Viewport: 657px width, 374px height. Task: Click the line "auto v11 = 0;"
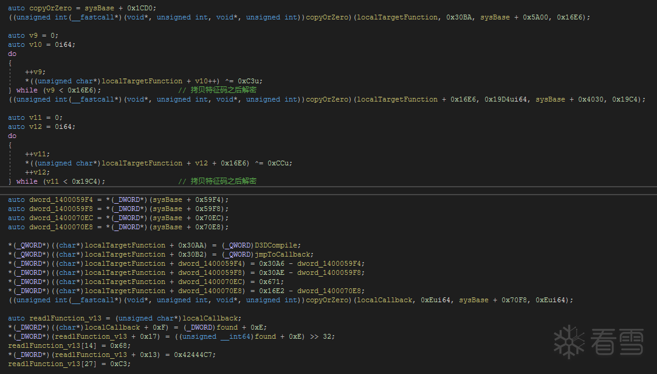click(35, 117)
